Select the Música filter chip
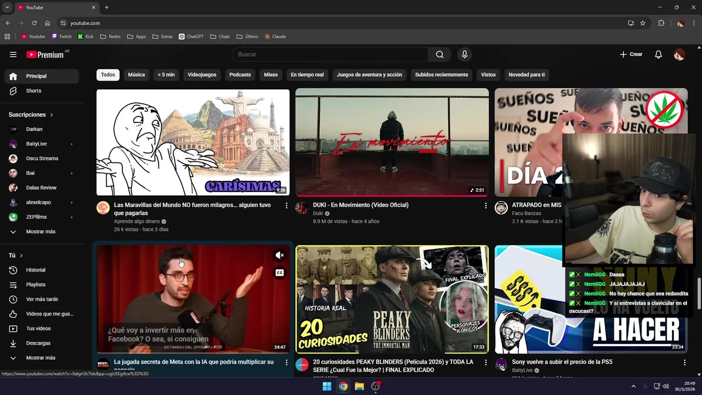702x395 pixels. click(137, 75)
